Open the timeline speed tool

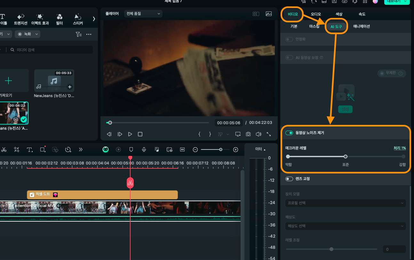[x=68, y=149]
